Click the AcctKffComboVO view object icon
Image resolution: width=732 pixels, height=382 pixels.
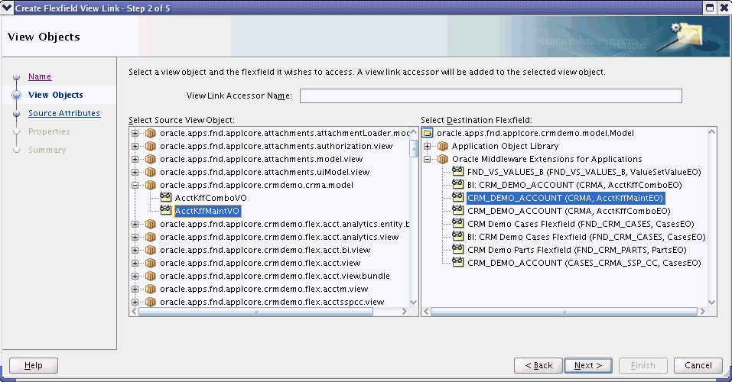pos(165,198)
